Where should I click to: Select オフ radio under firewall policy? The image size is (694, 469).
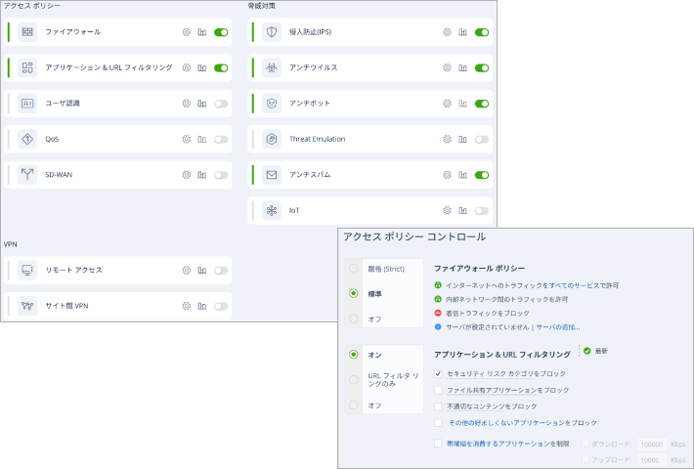(353, 319)
